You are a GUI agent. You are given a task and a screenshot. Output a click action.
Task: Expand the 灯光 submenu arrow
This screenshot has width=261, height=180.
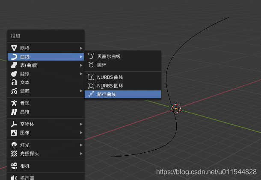[x=81, y=145]
